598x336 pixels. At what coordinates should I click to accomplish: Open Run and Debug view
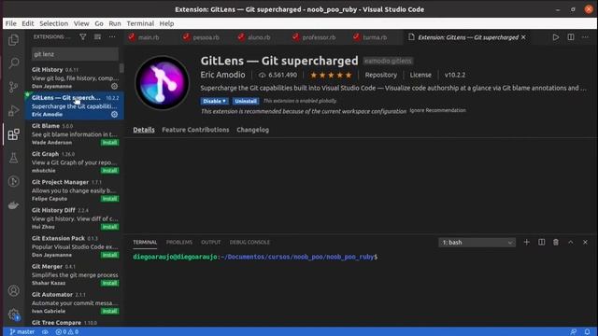click(13, 110)
